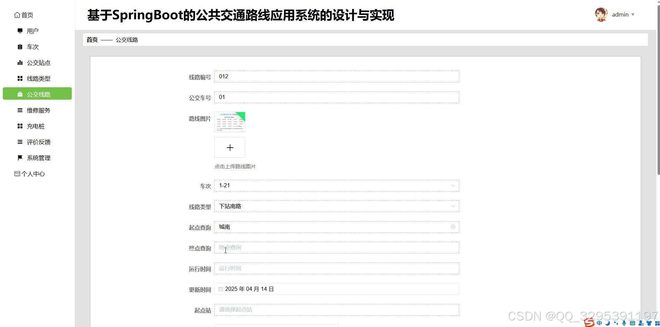Click the upload plus button for 路线图片

(x=230, y=147)
